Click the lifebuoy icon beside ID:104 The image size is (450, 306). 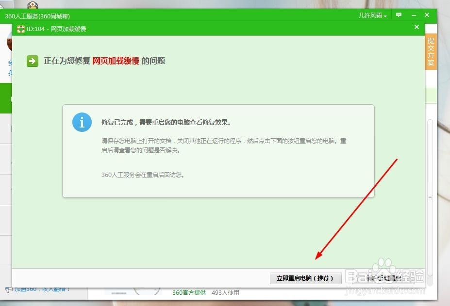point(21,29)
